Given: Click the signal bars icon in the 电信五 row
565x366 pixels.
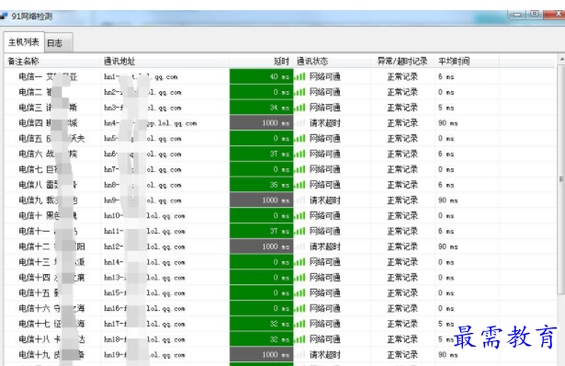Looking at the screenshot, I should [299, 139].
